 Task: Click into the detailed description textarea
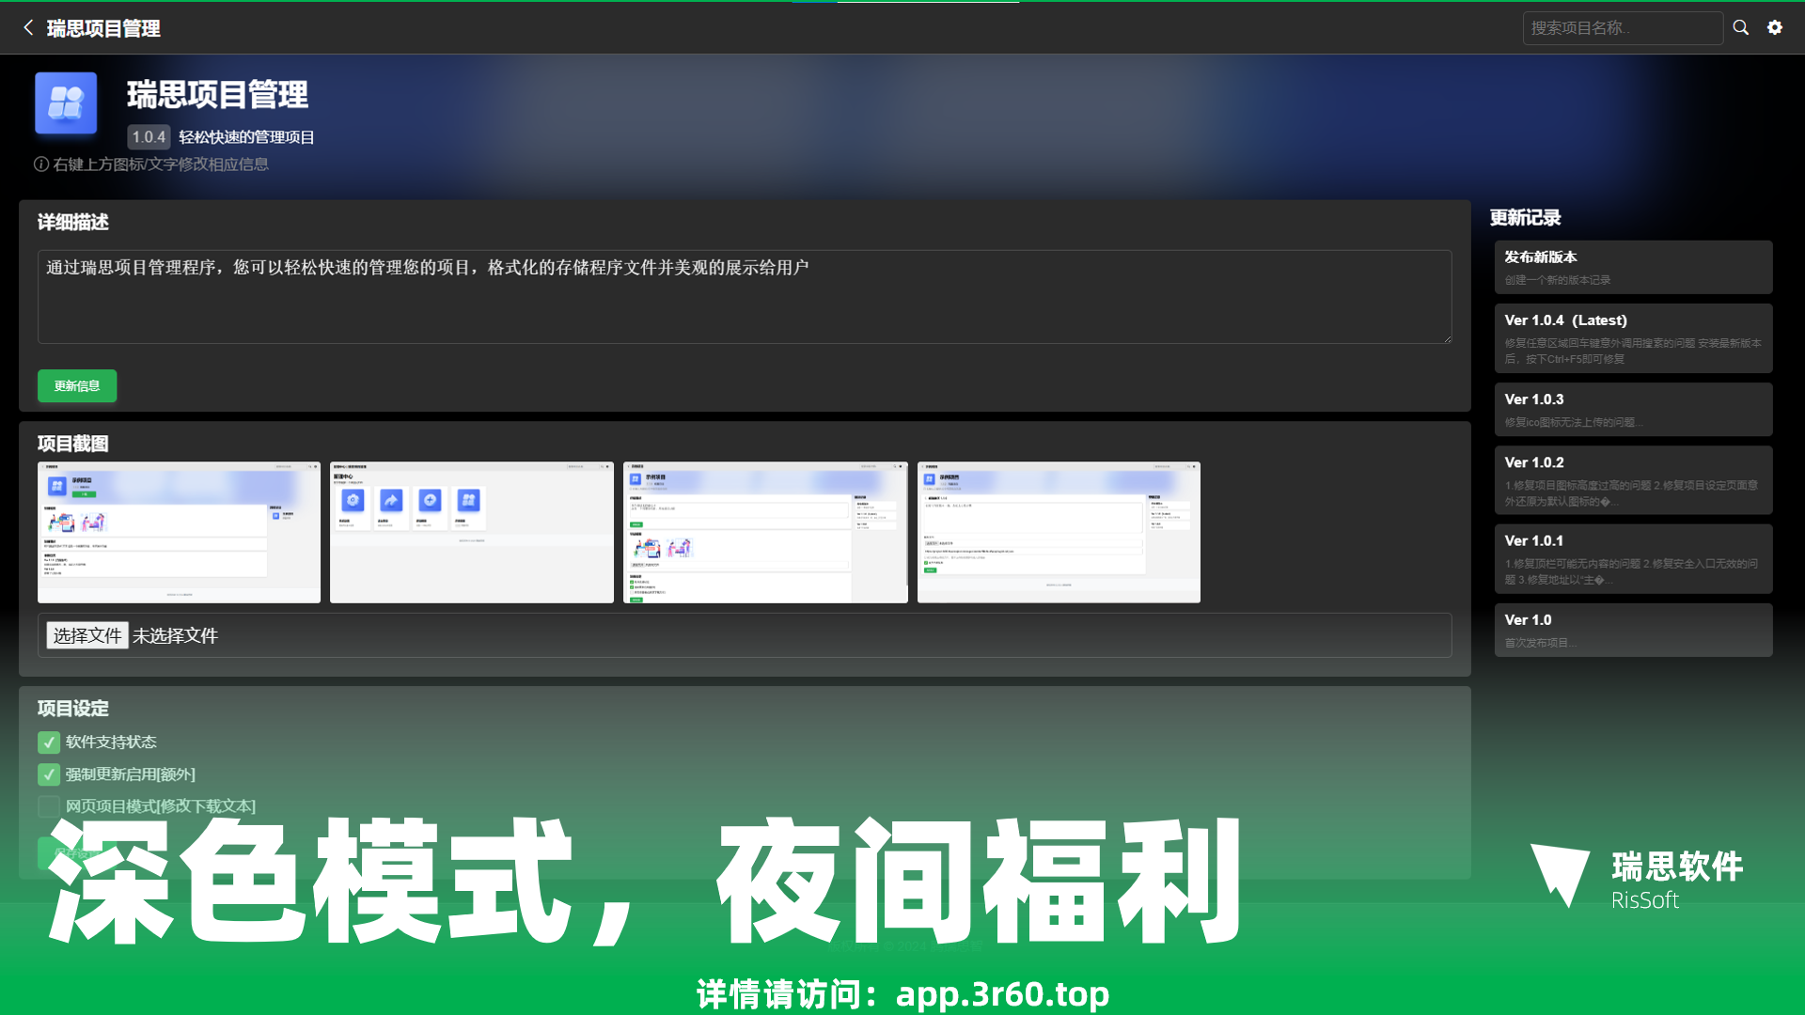(745, 297)
